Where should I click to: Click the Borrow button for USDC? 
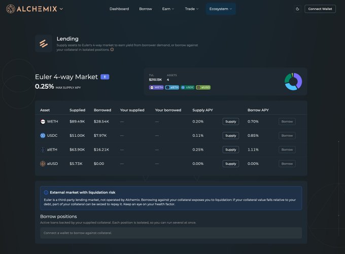tap(287, 136)
